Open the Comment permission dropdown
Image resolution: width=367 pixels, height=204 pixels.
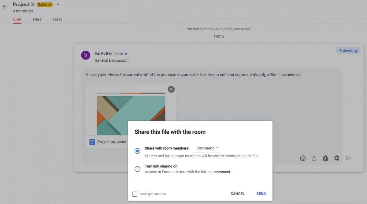(207, 148)
